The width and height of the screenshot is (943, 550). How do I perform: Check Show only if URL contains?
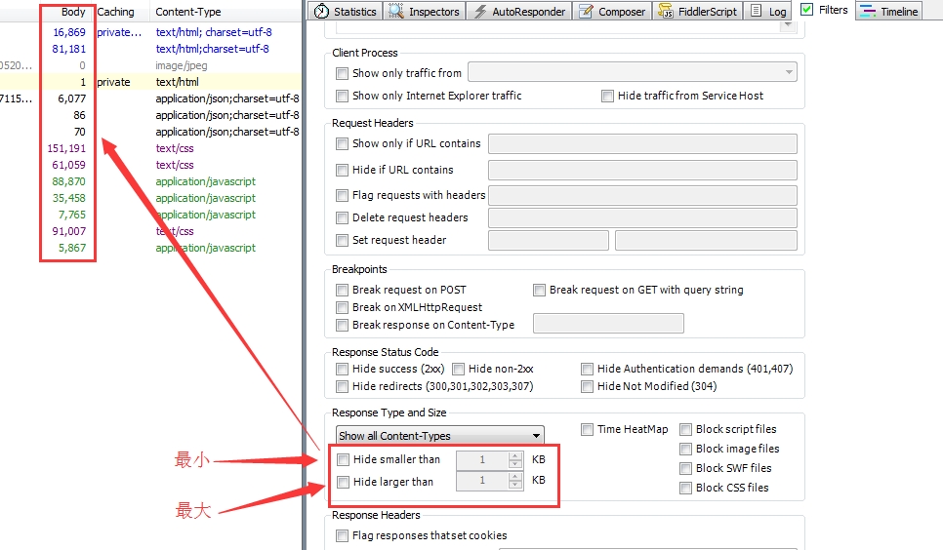click(x=343, y=143)
